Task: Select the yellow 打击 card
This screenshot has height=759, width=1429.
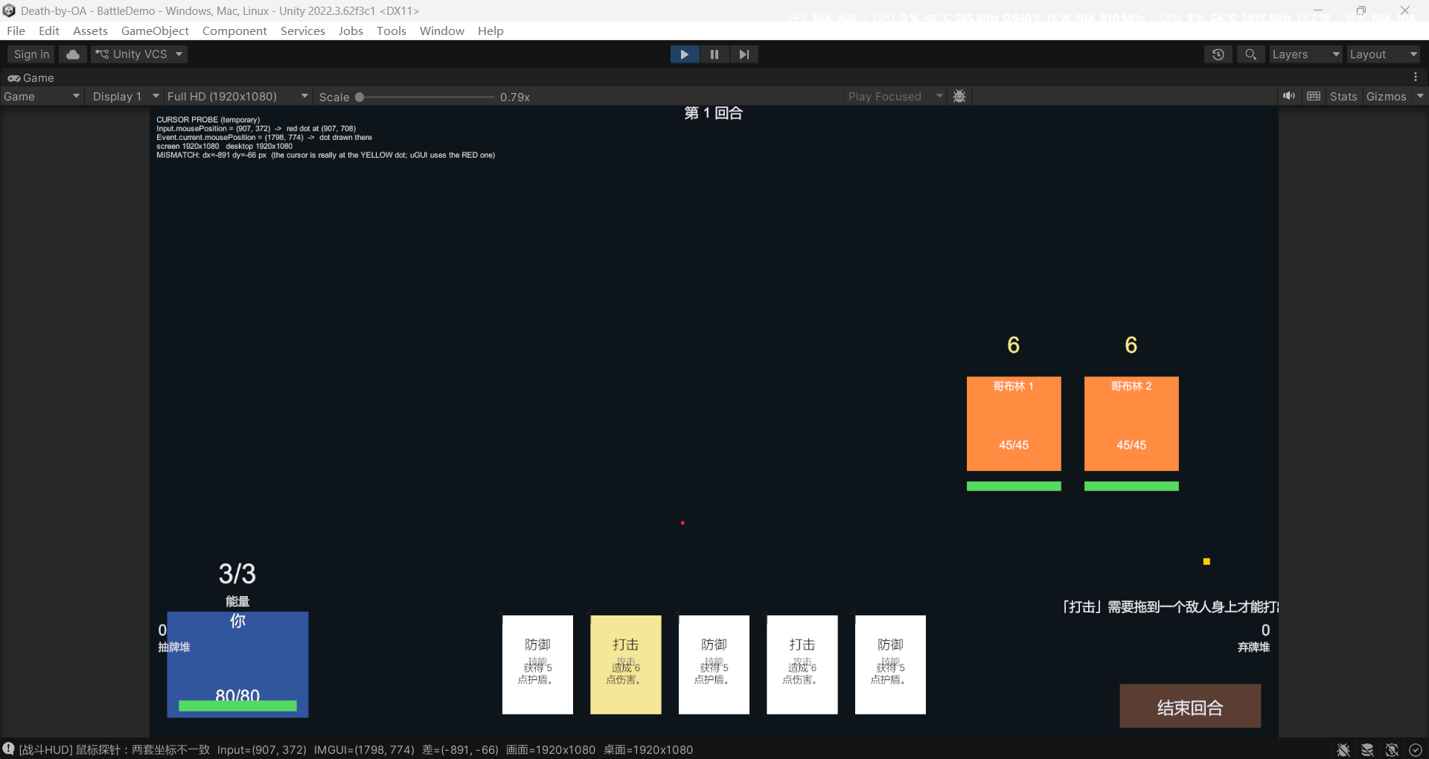Action: click(x=626, y=664)
